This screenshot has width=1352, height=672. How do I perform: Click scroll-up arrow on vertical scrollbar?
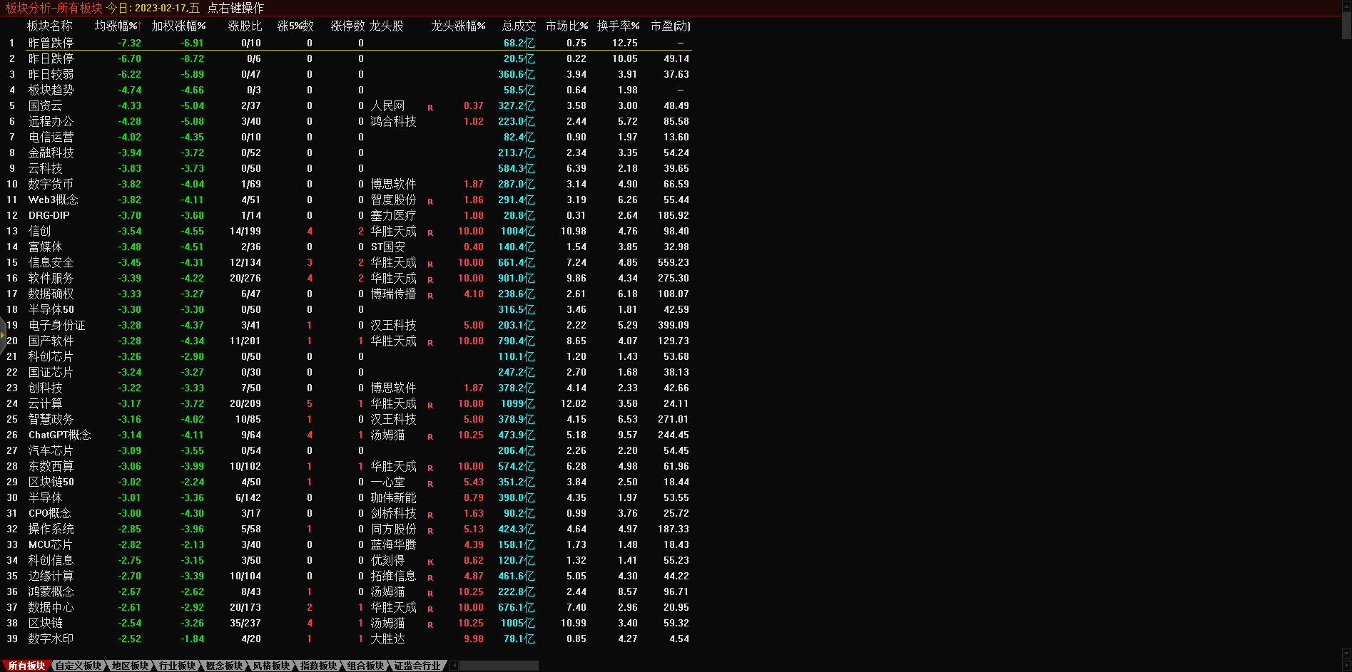[1346, 5]
